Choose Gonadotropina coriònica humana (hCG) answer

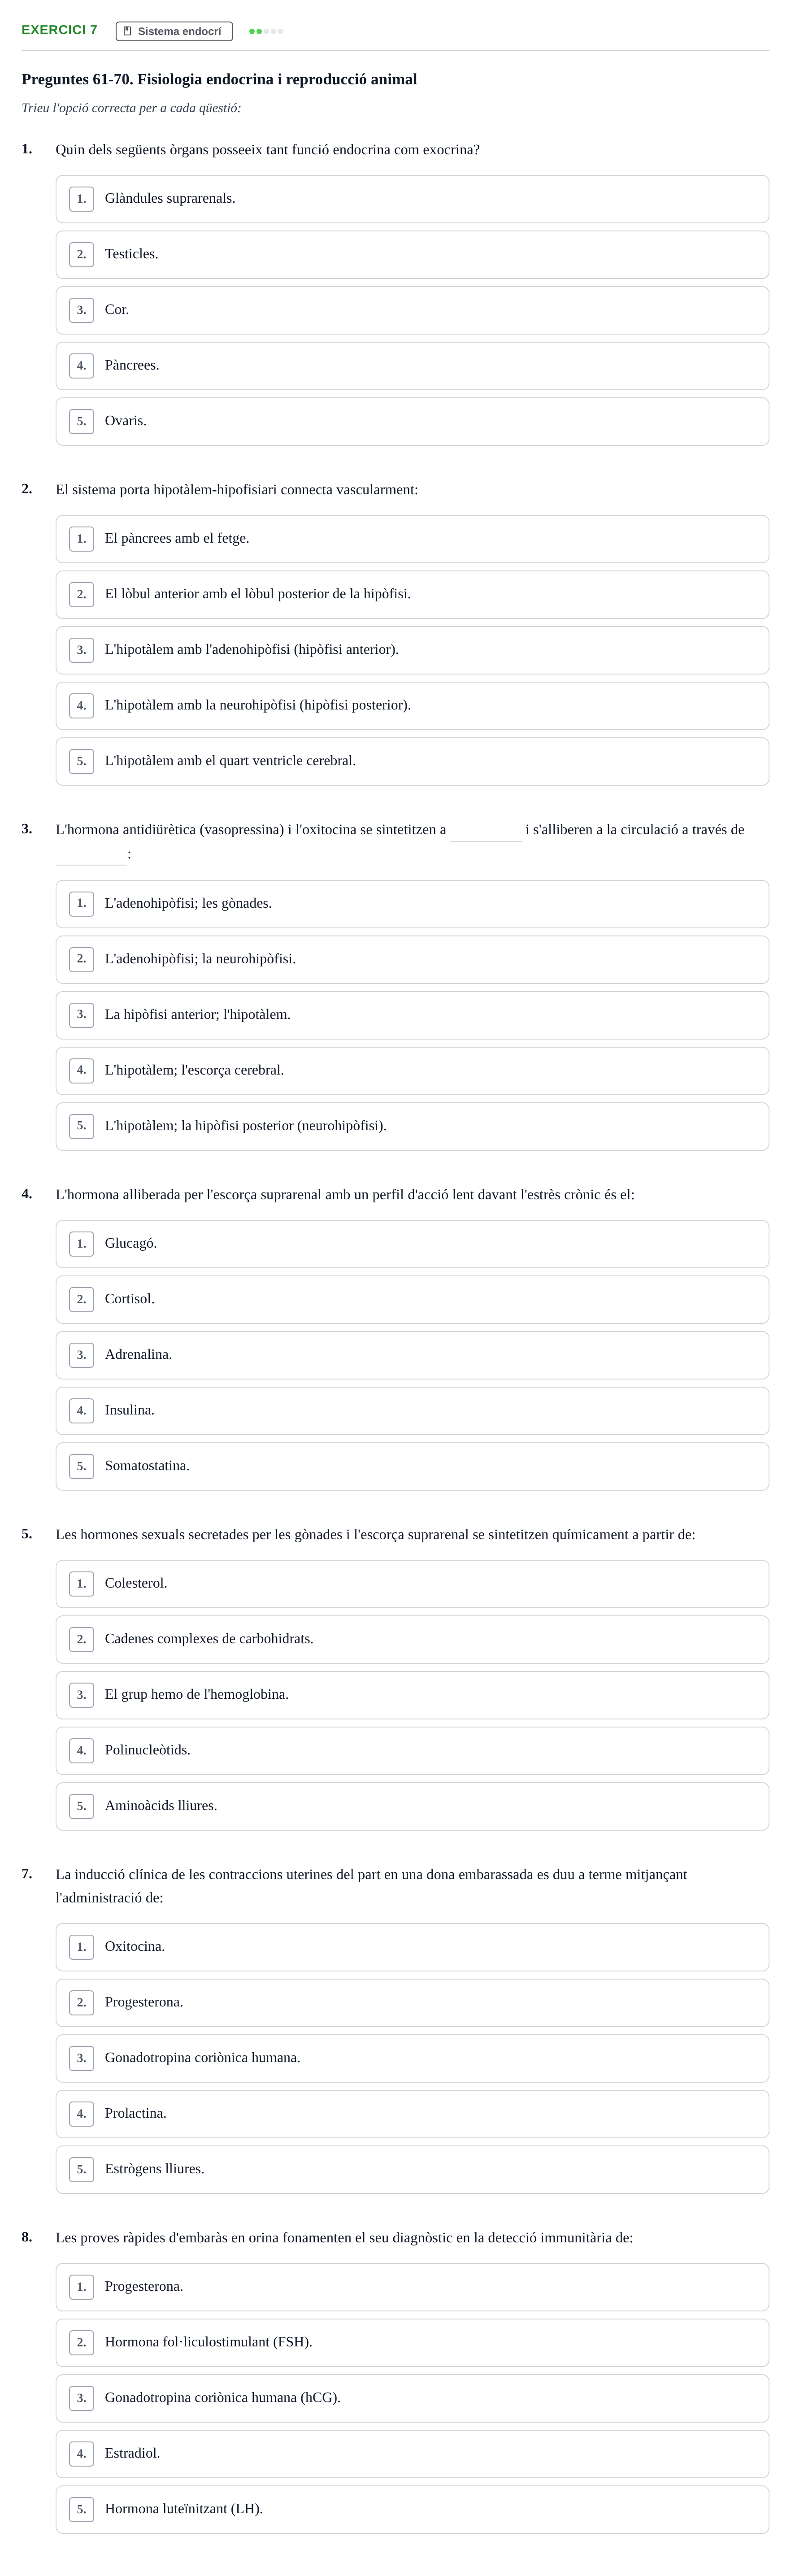[x=412, y=2398]
